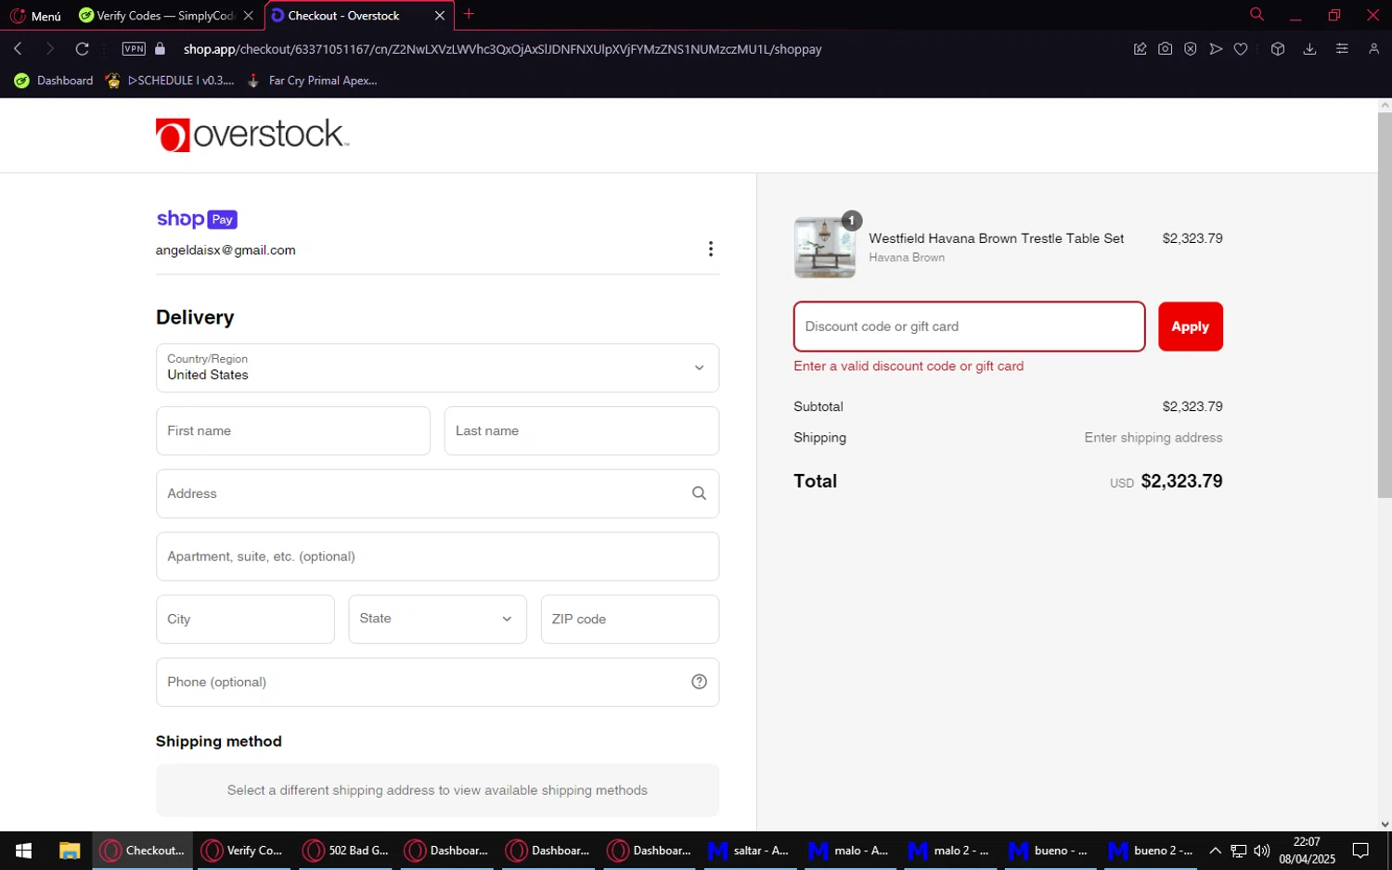Take a snapshot with the camera icon
Viewport: 1392px width, 870px height.
click(x=1165, y=49)
